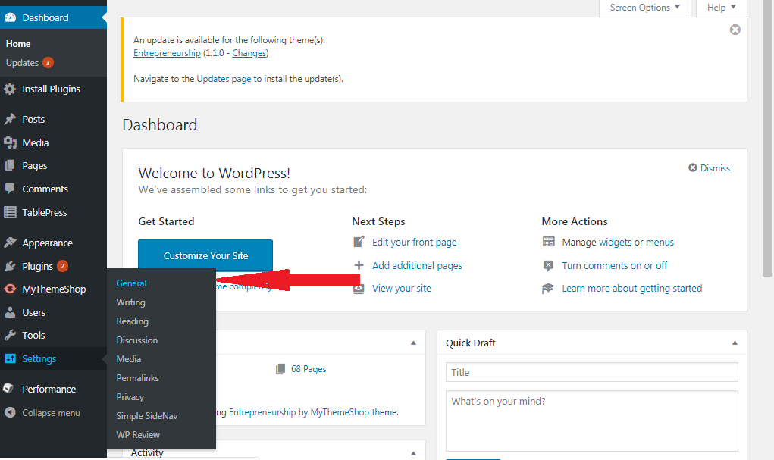
Task: Click the Settings sliders icon
Action: (x=10, y=358)
